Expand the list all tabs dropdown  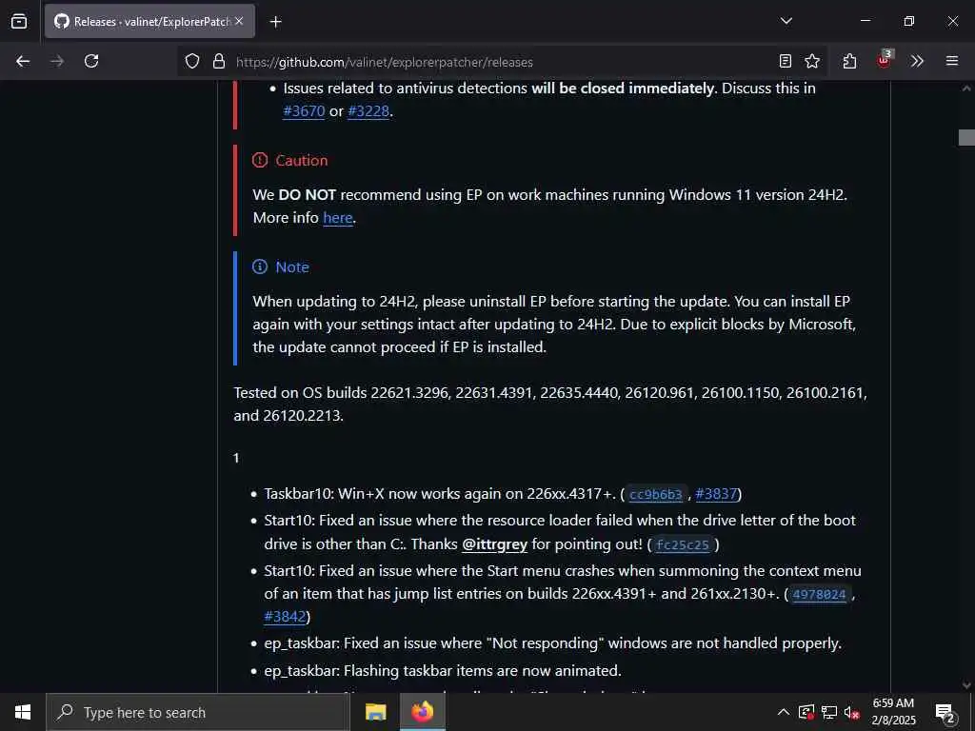pyautogui.click(x=786, y=21)
